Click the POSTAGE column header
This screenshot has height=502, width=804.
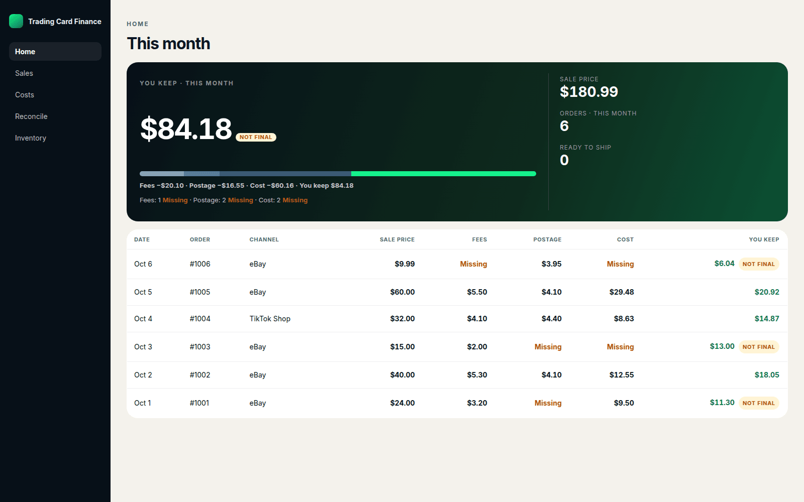pos(547,239)
